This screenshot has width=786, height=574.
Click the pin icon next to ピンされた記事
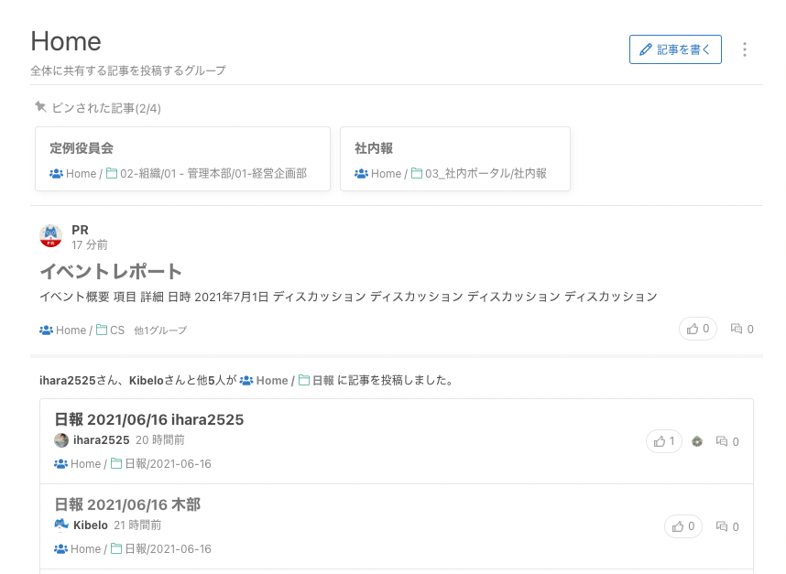40,107
